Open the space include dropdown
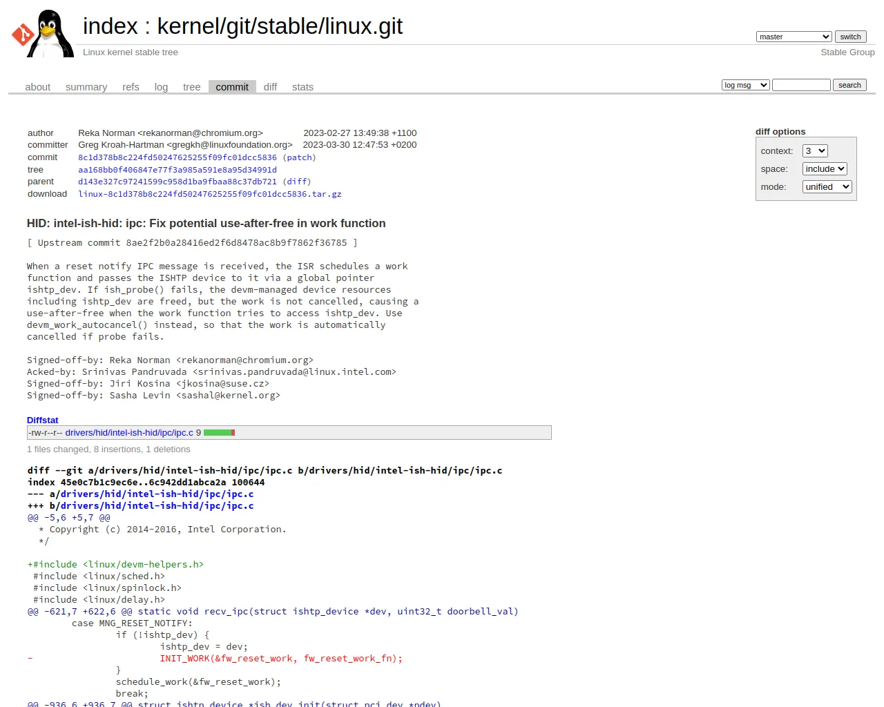The width and height of the screenshot is (884, 707). click(825, 169)
